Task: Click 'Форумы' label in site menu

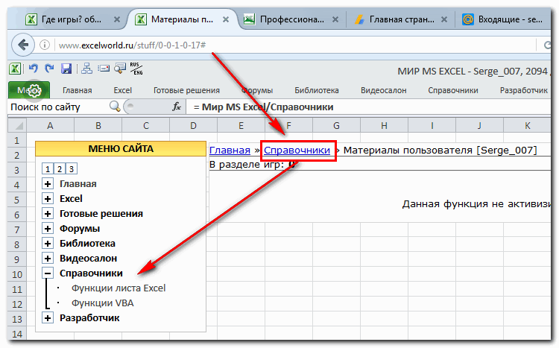Action: point(80,229)
